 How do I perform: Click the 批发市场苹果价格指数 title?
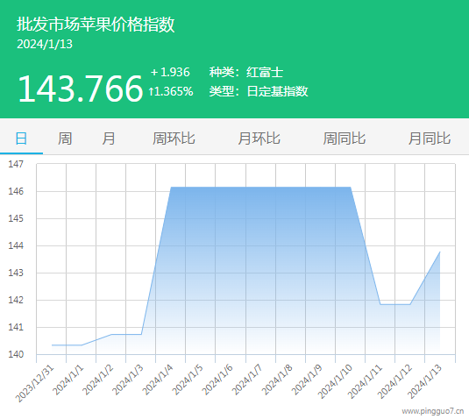96,25
